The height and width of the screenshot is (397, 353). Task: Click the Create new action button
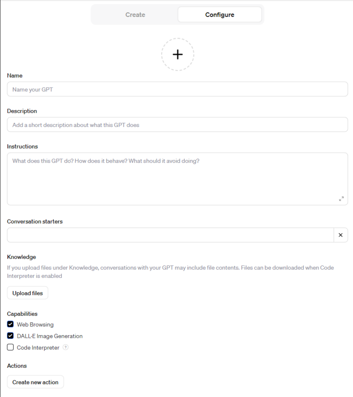[x=35, y=381]
